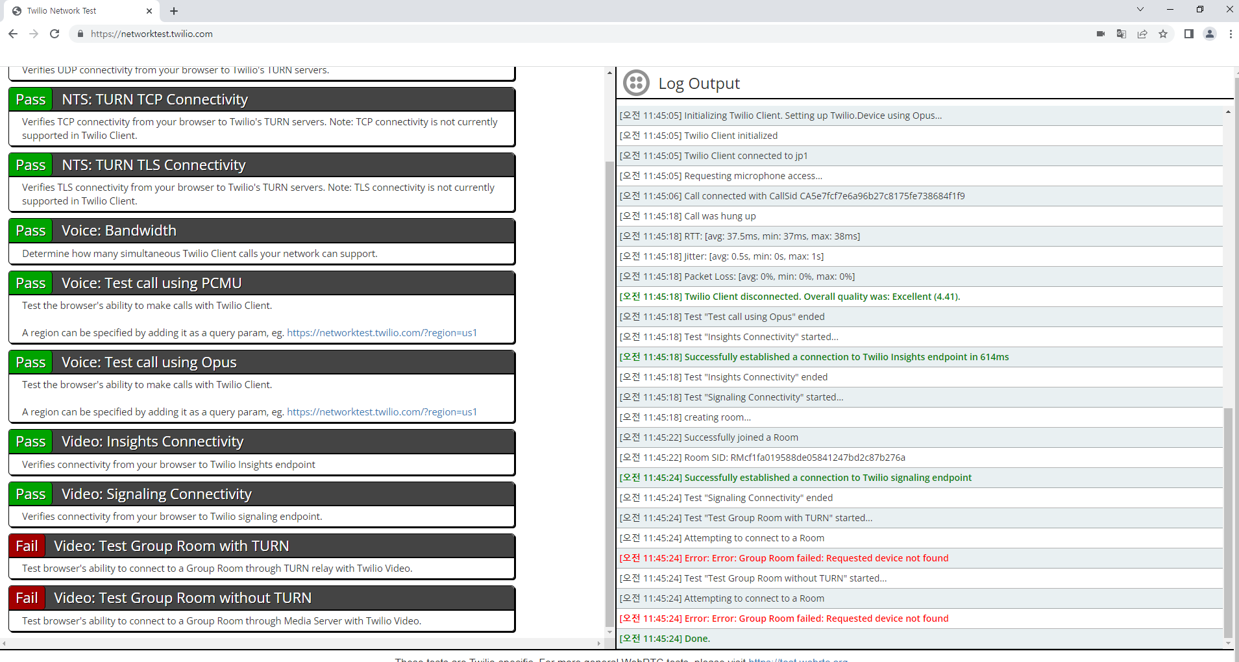Click the NTS: TURN TCP Connectivity header
Image resolution: width=1239 pixels, height=662 pixels.
pos(262,99)
